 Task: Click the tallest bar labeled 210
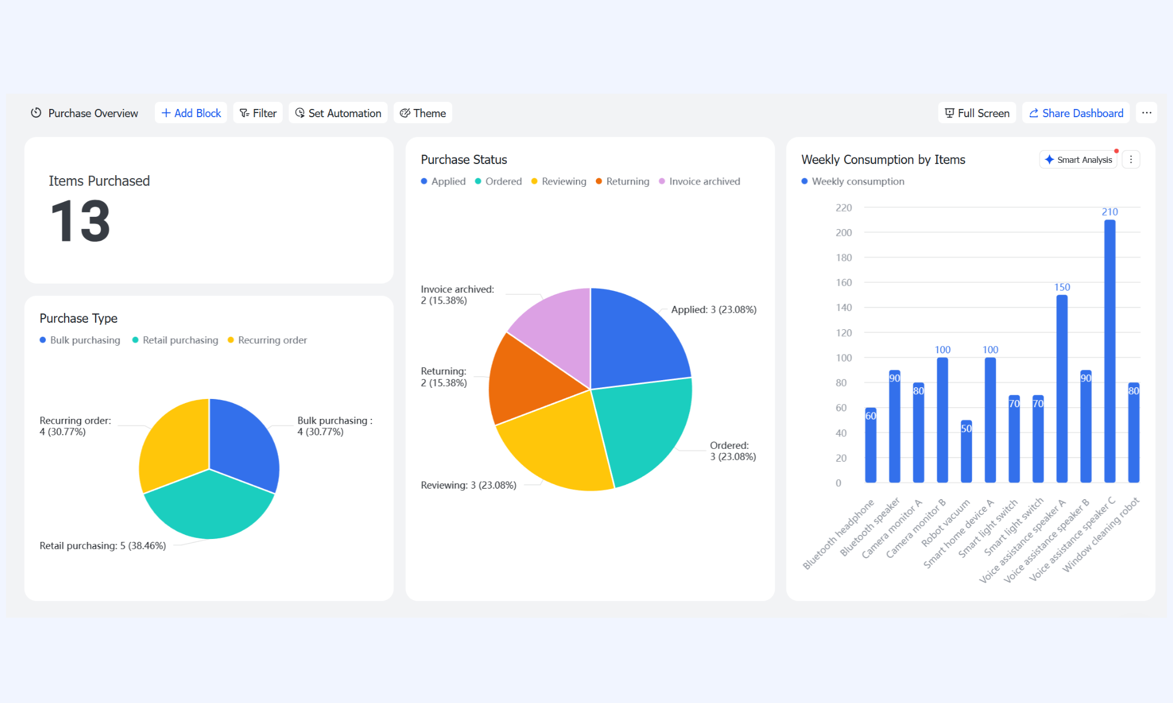click(x=1110, y=351)
